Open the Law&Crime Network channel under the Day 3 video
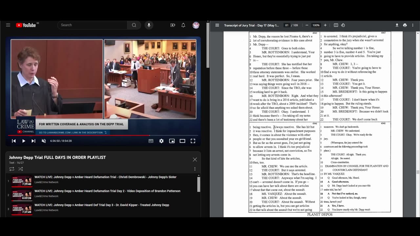 click(x=47, y=210)
